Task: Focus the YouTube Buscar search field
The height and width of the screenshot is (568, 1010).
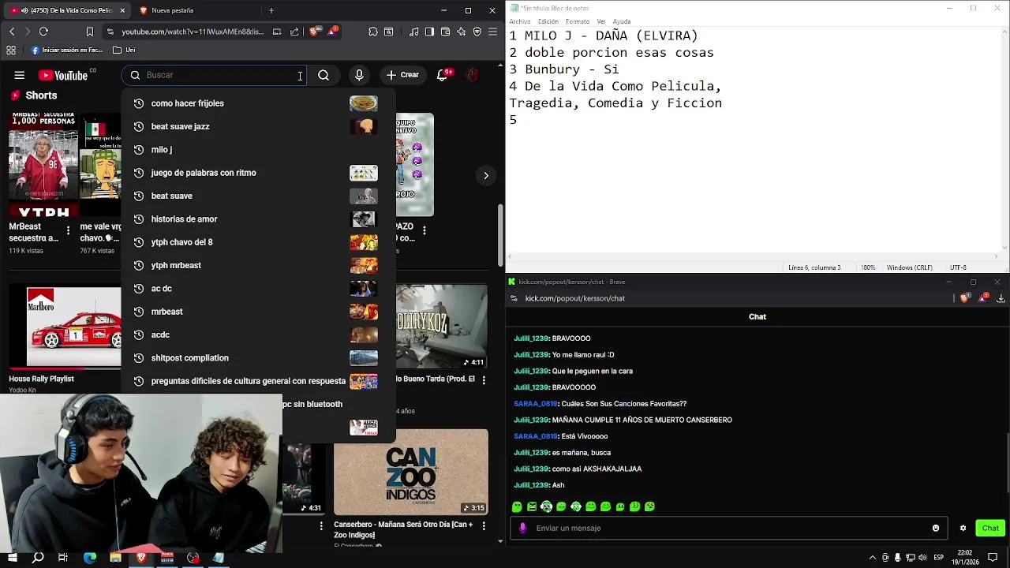Action: tap(213, 75)
